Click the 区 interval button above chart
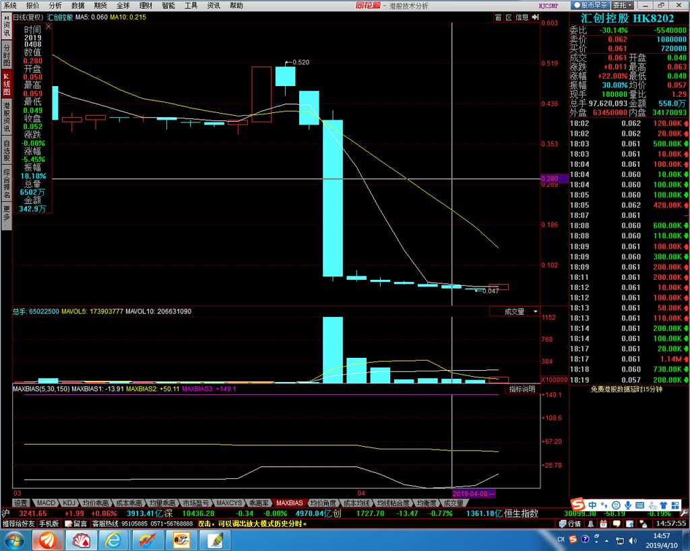The image size is (690, 551). [509, 17]
